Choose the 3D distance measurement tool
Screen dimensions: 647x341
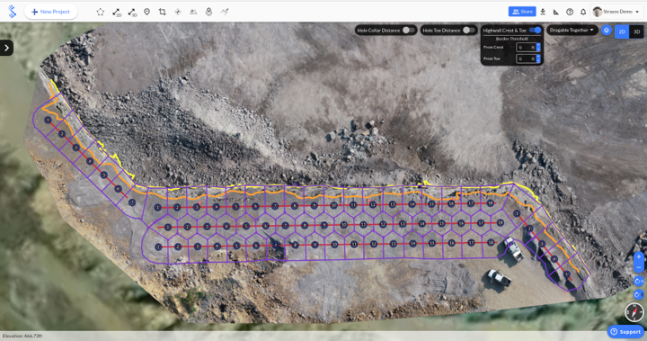point(132,13)
